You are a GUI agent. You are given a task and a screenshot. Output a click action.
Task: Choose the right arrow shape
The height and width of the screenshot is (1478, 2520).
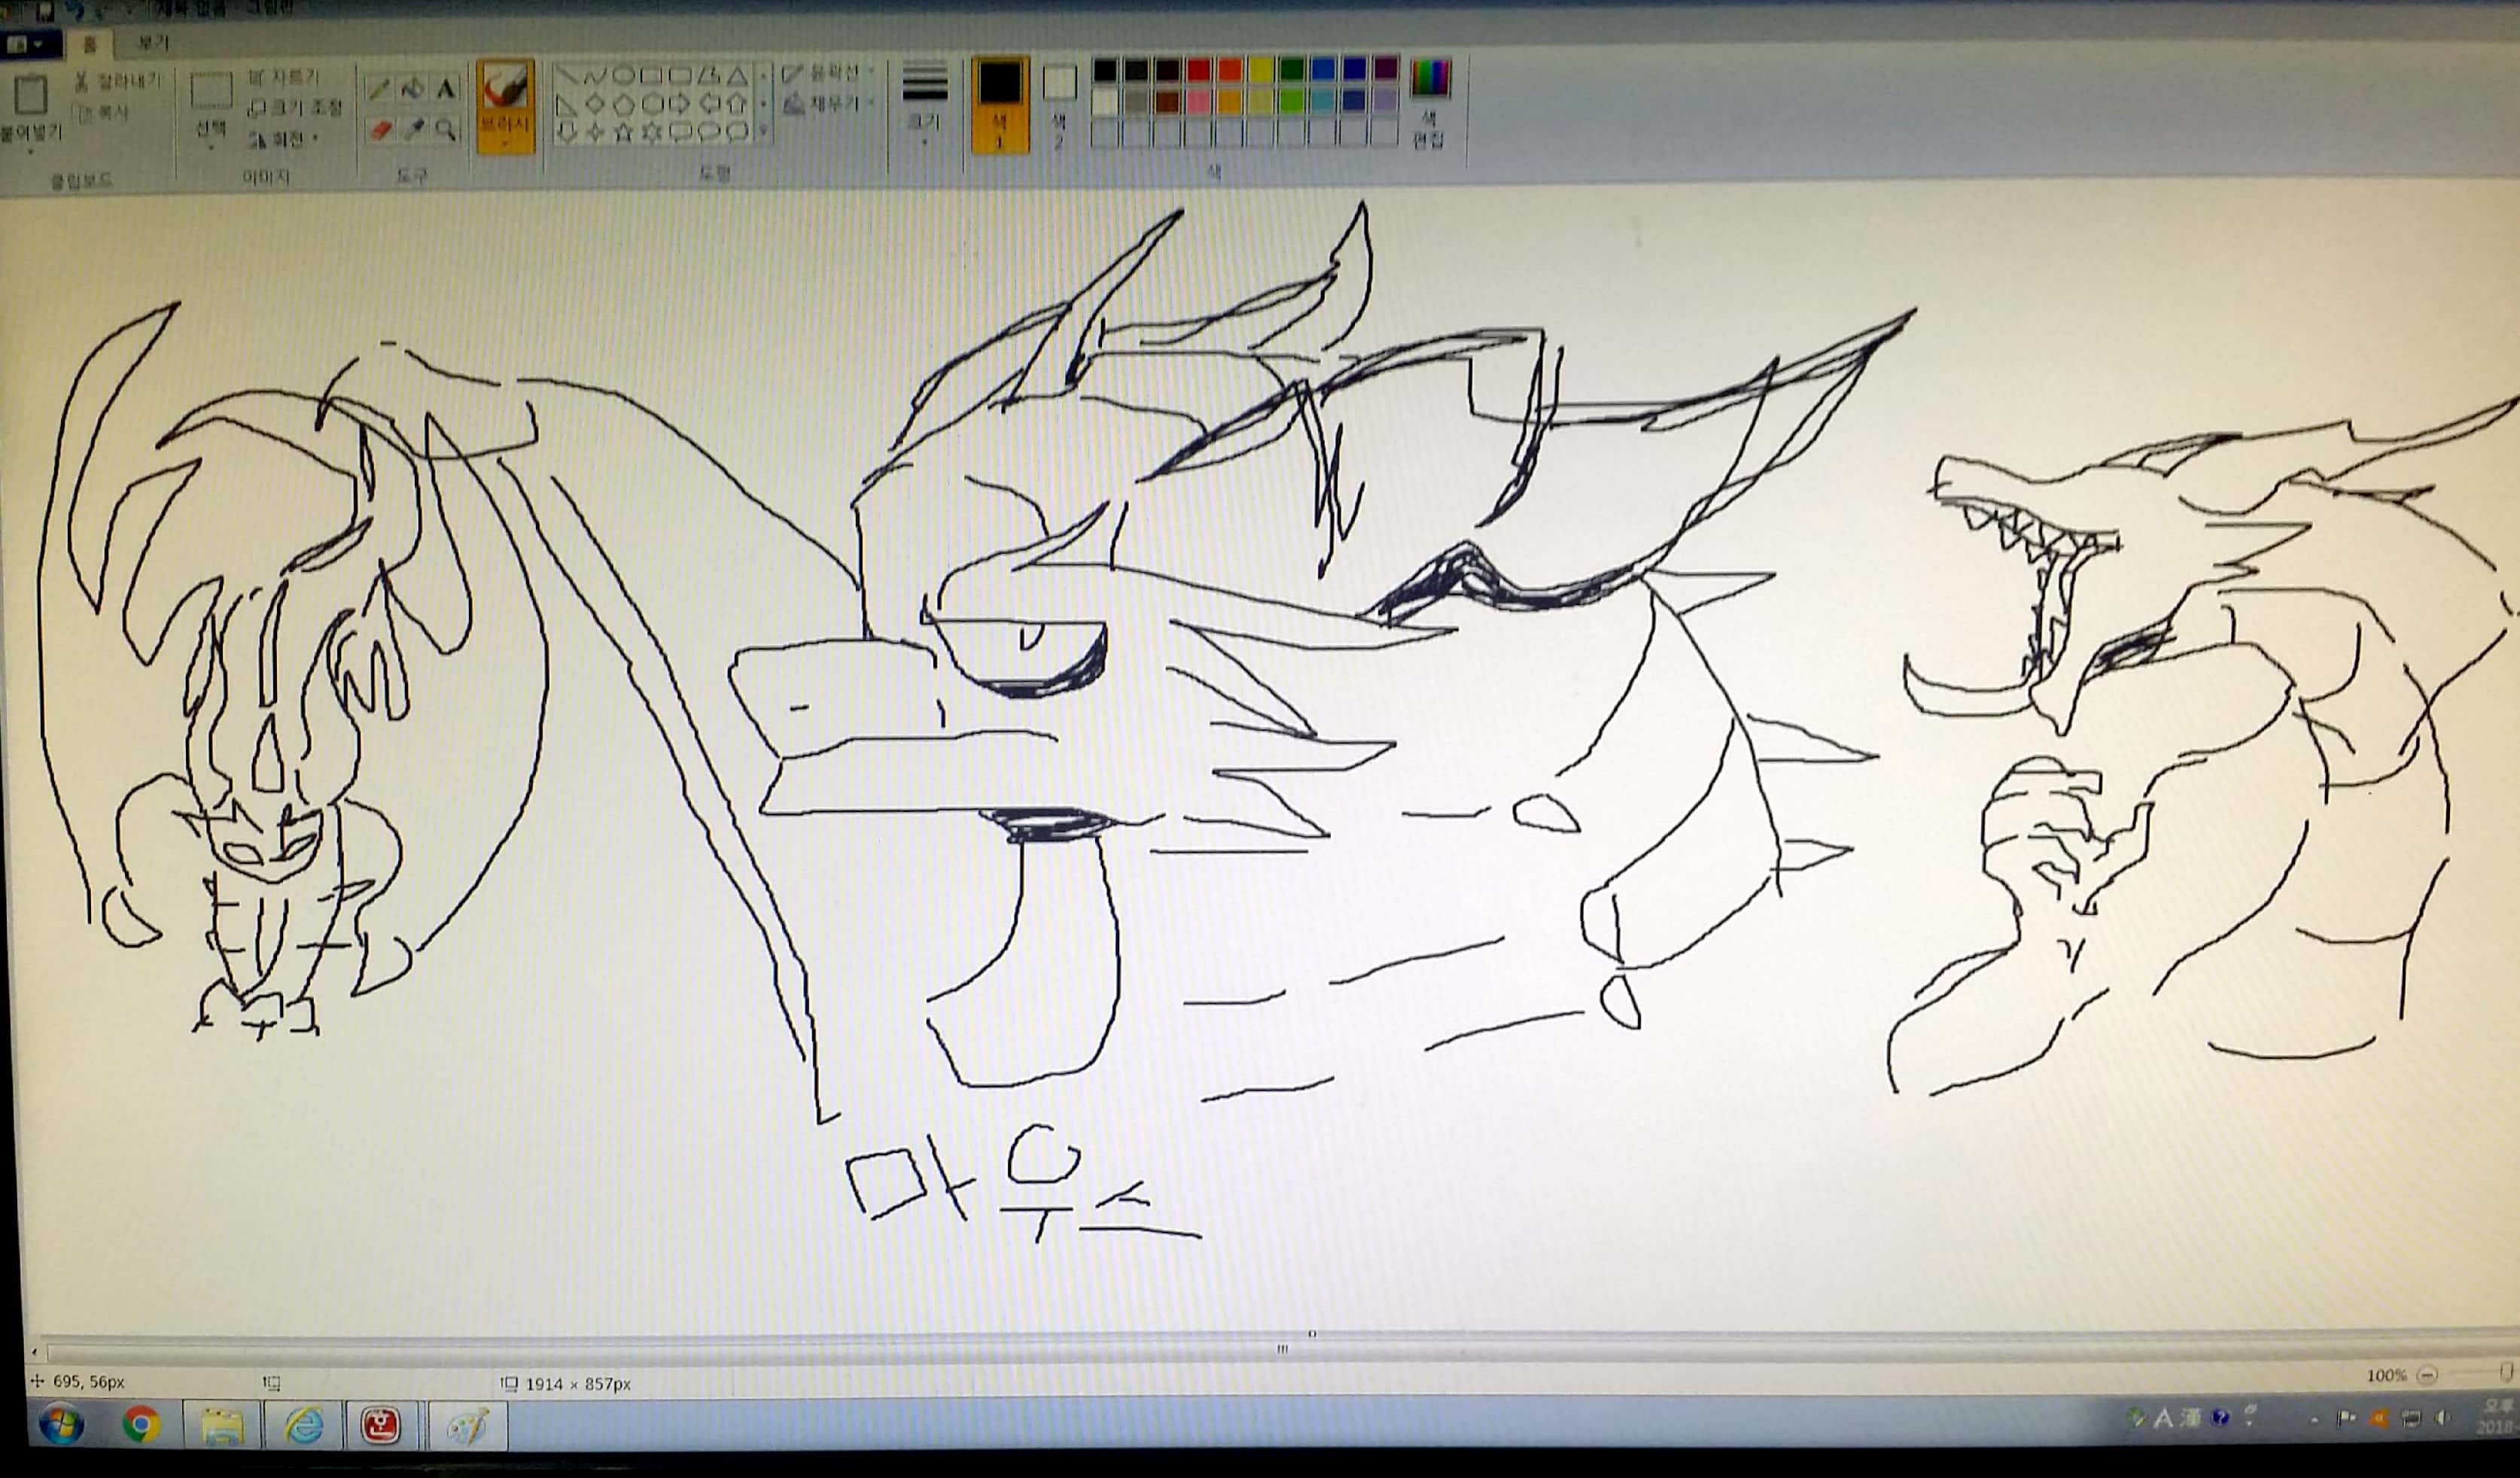coord(679,103)
